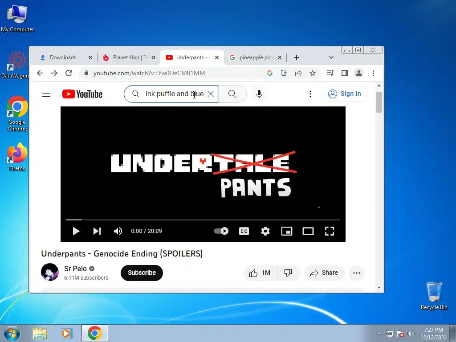The width and height of the screenshot is (456, 342).
Task: Select Recycle Bin desktop icon
Action: coord(434,296)
